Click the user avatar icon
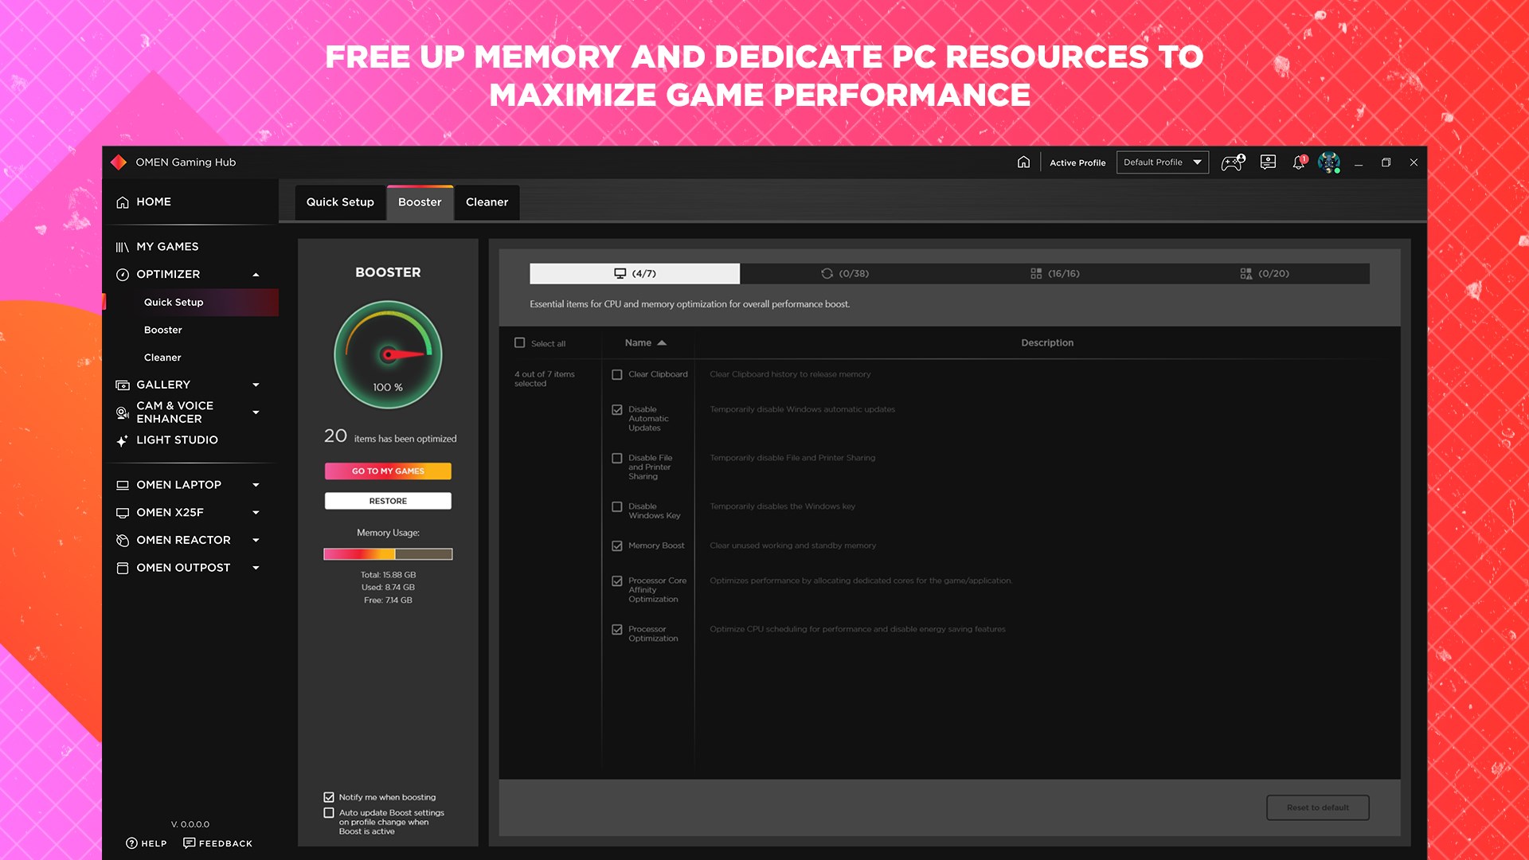1529x860 pixels. (1328, 162)
